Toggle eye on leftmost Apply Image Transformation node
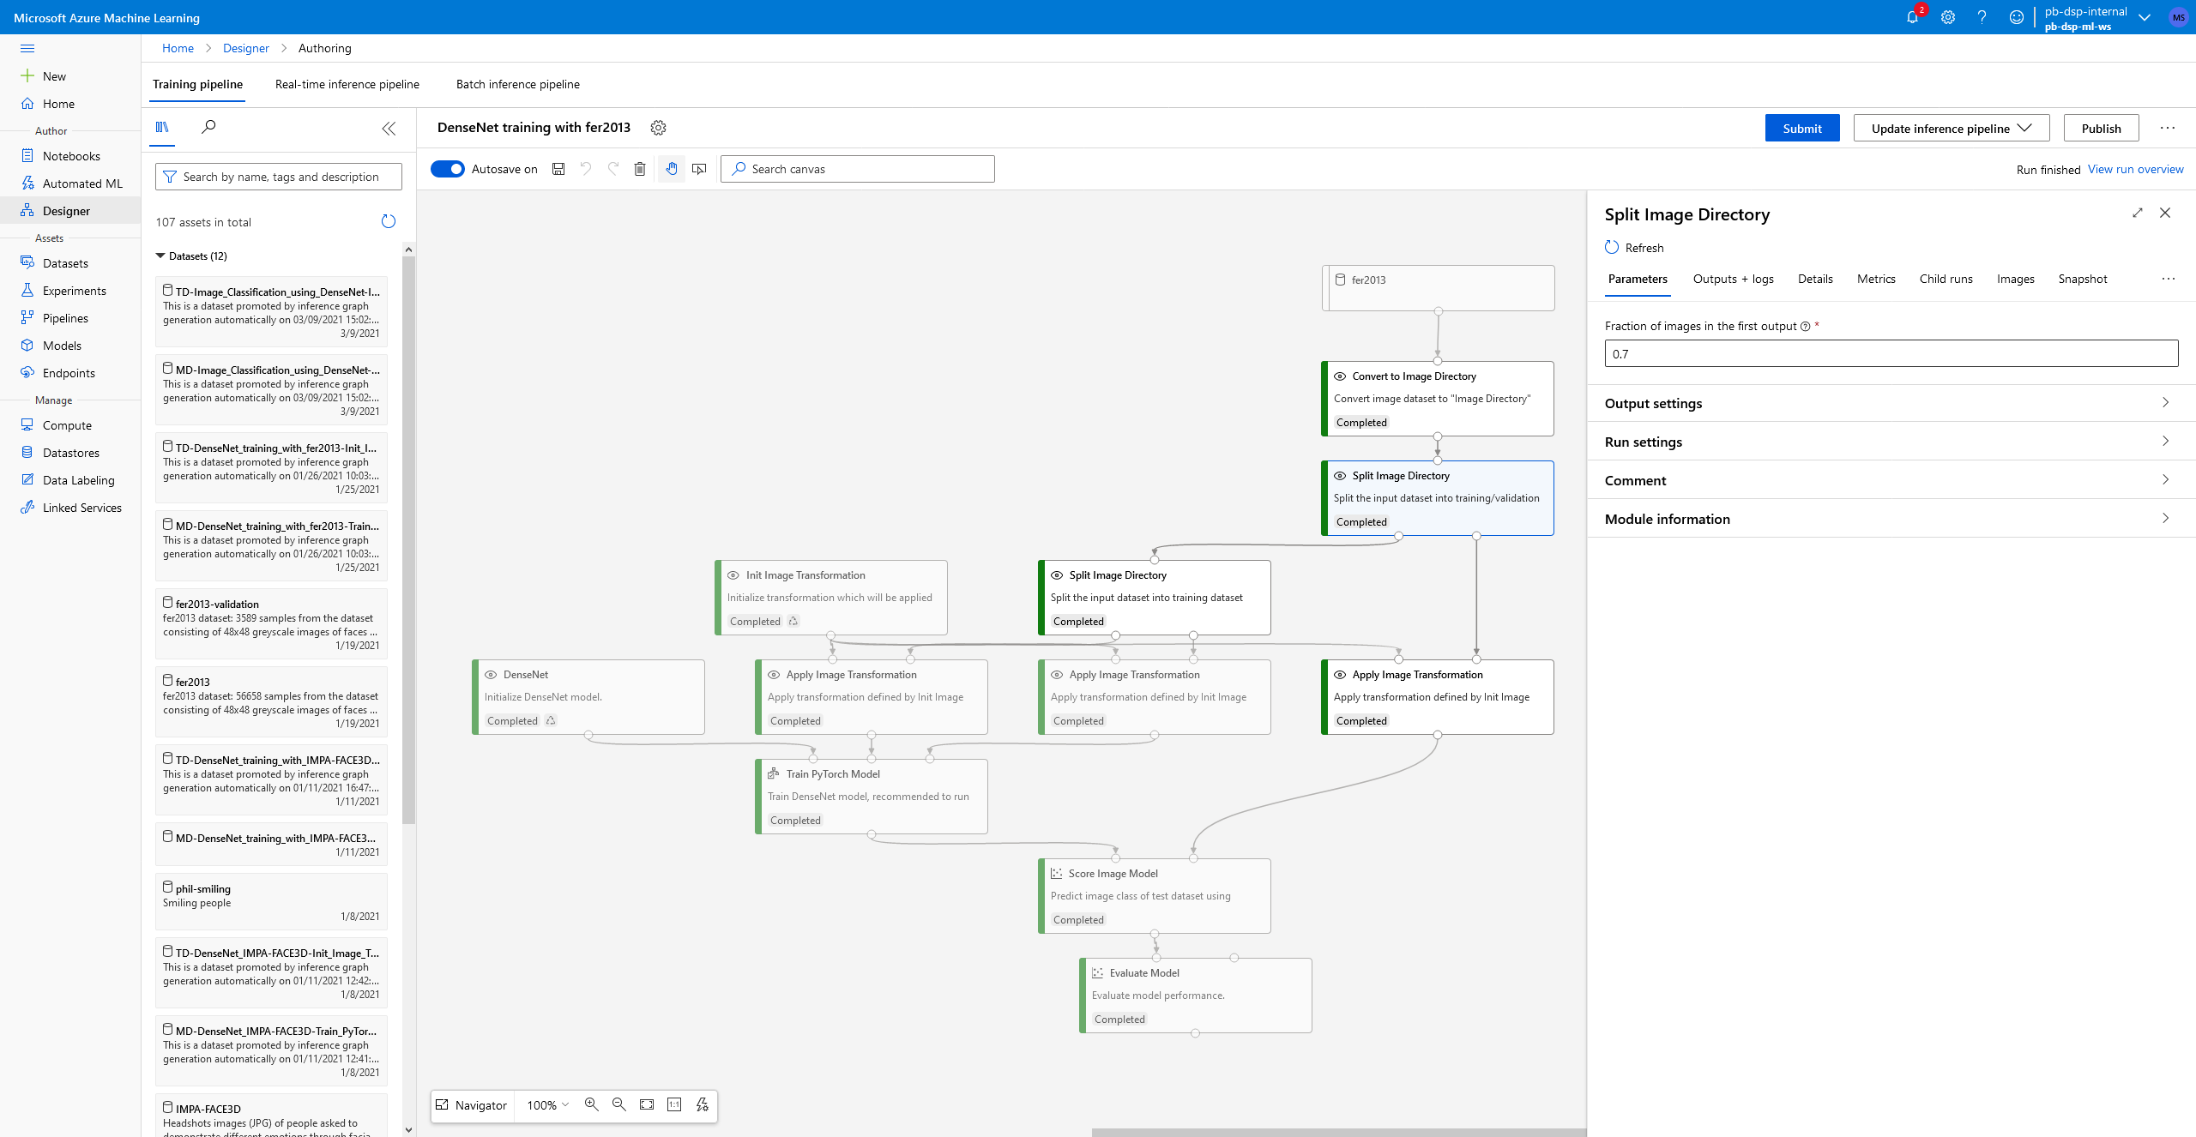The height and width of the screenshot is (1137, 2196). (x=774, y=675)
